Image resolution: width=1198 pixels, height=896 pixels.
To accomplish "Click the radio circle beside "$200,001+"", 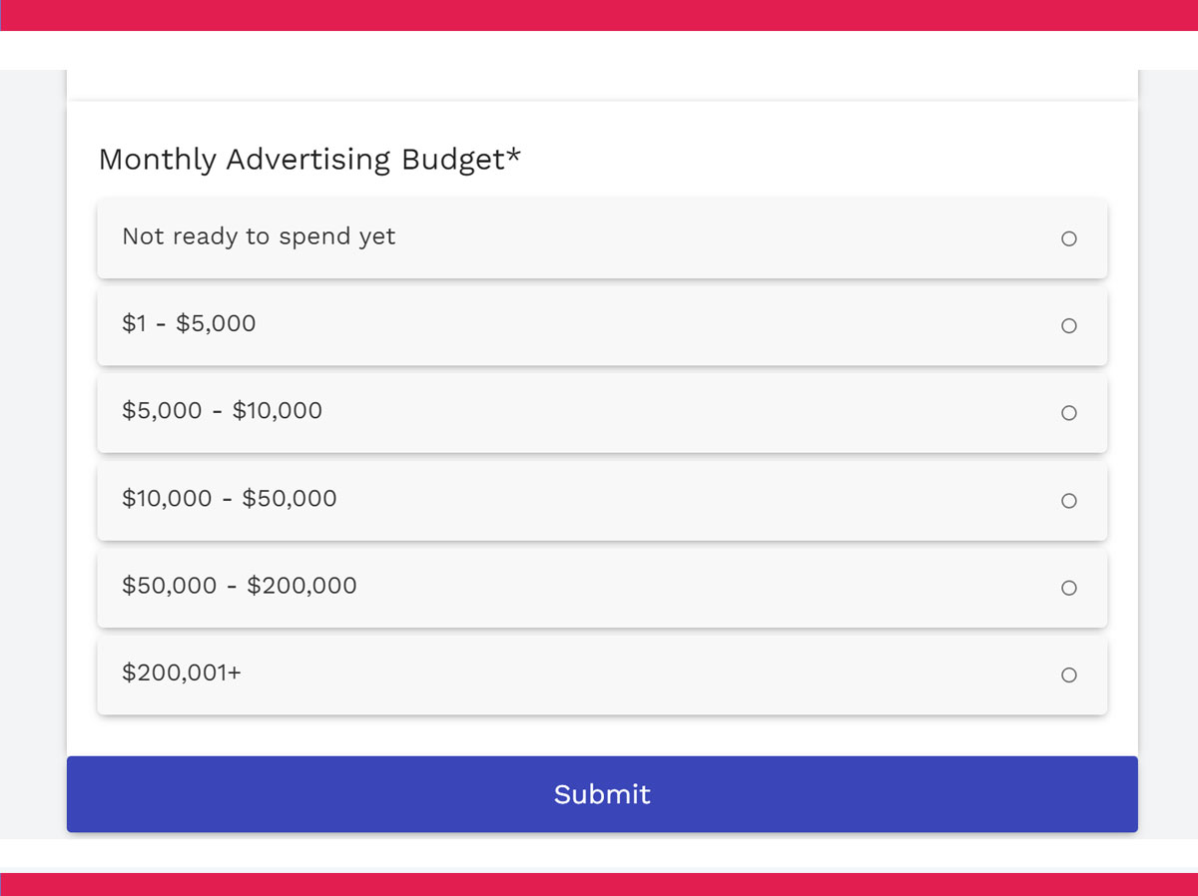I will click(1069, 674).
